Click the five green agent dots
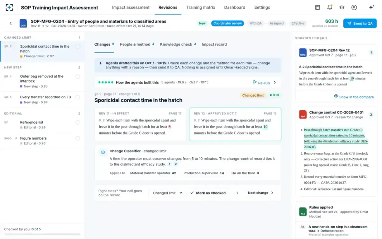This screenshot has width=382, height=239. [x=106, y=82]
